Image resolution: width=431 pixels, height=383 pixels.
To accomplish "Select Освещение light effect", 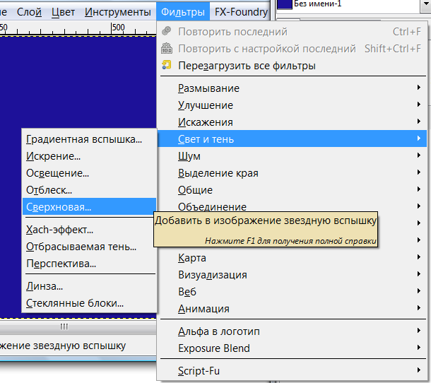I will [x=57, y=173].
